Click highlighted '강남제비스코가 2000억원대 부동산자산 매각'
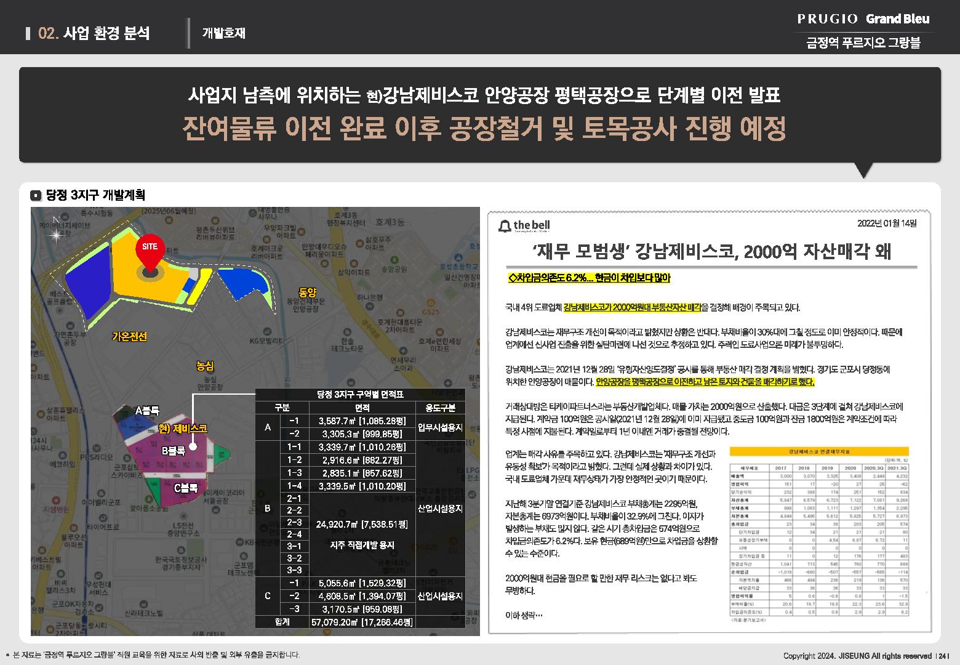 tap(632, 307)
